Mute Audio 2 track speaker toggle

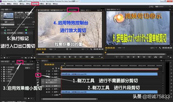pos(46,89)
